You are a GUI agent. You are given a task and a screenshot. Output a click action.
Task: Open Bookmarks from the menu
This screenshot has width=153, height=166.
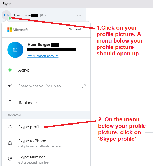(46, 103)
